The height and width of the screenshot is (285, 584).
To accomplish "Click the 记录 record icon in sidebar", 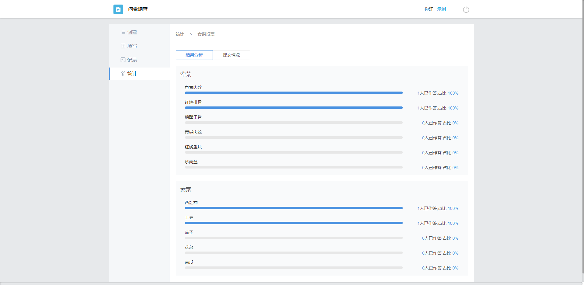I will tap(123, 60).
